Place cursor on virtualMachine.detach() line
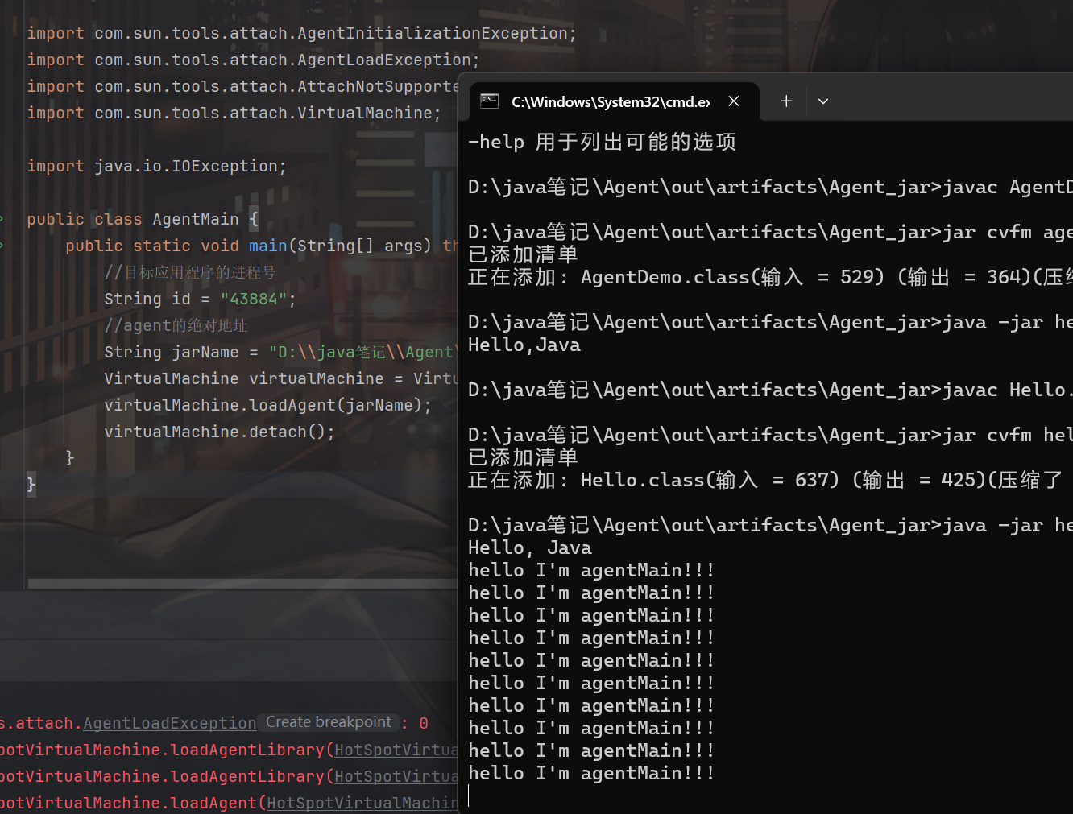 pos(219,432)
